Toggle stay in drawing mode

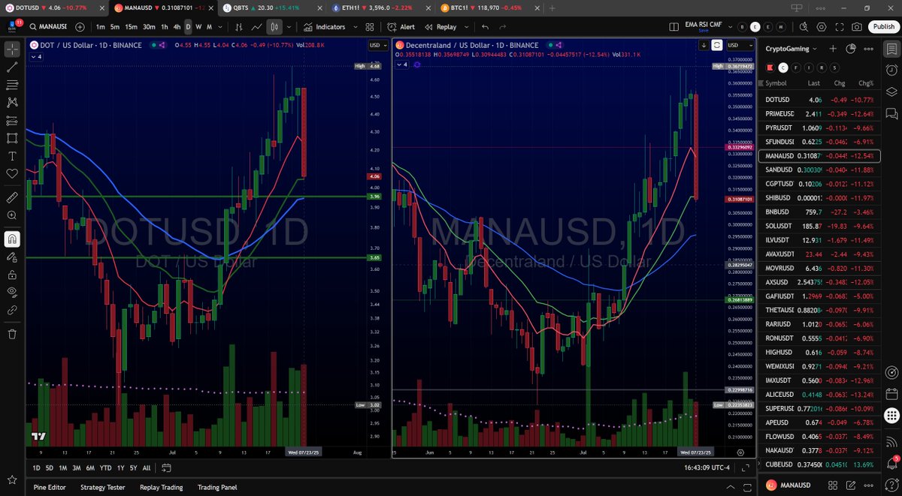click(12, 257)
